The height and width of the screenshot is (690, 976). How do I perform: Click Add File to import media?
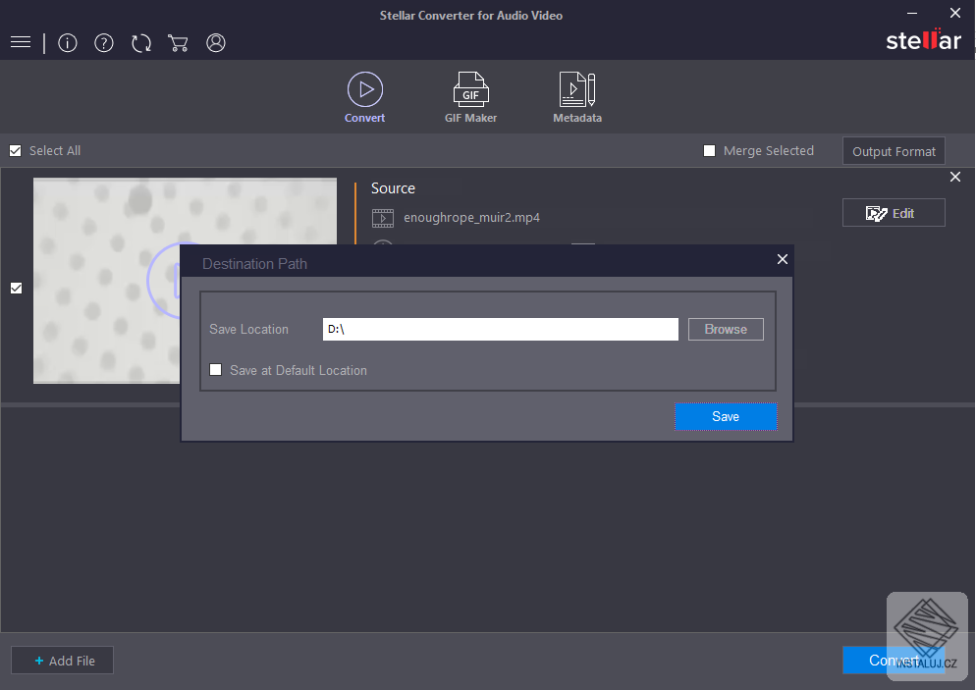(x=62, y=660)
